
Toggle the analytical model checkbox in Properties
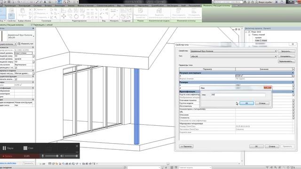[16, 79]
